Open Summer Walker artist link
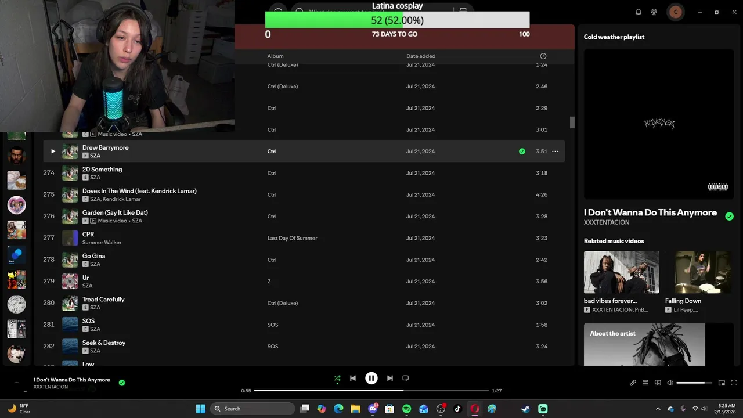Screen dimensions: 743x418 pyautogui.click(x=102, y=243)
